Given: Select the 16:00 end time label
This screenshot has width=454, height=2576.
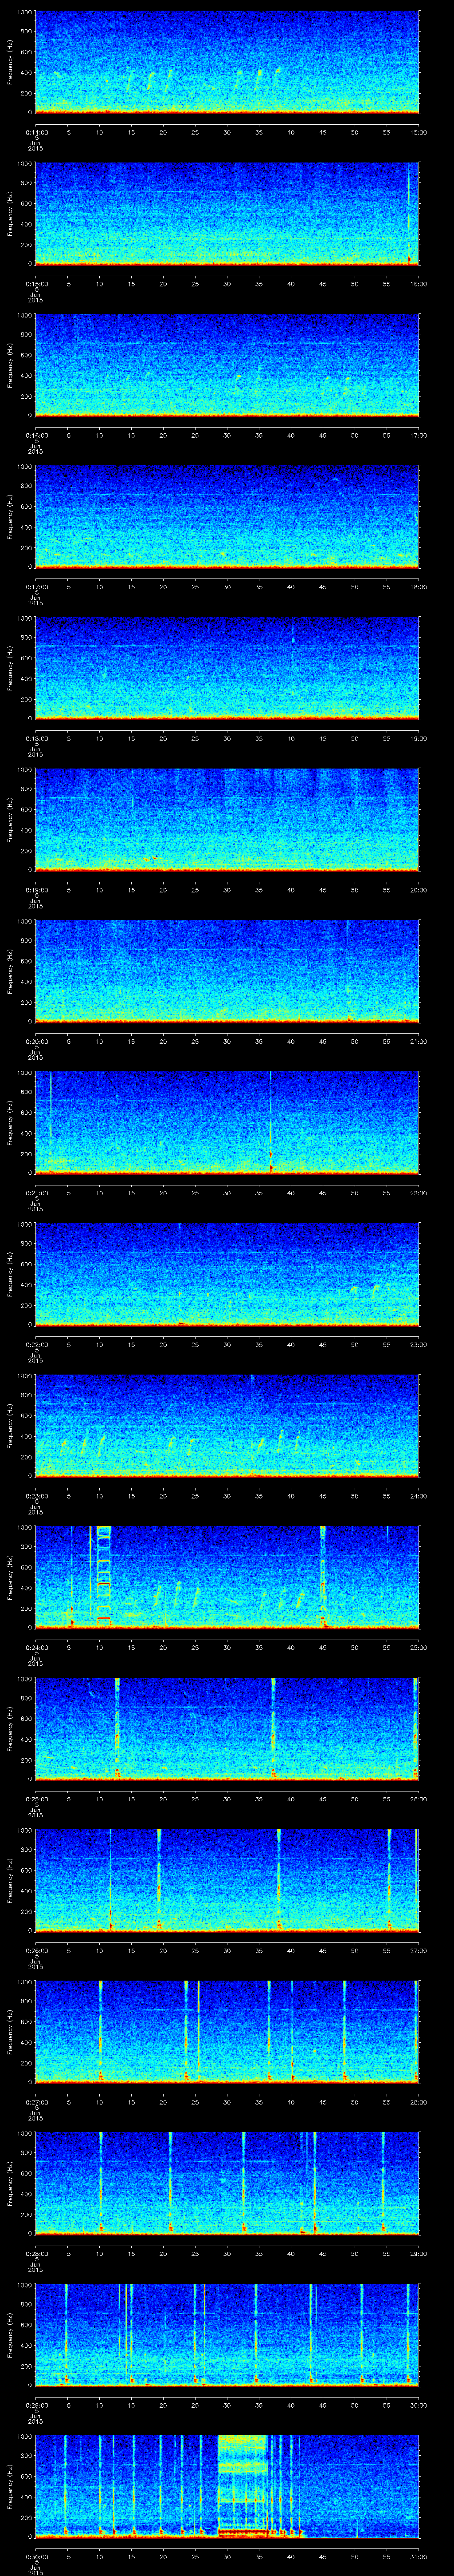Looking at the screenshot, I should 419,283.
